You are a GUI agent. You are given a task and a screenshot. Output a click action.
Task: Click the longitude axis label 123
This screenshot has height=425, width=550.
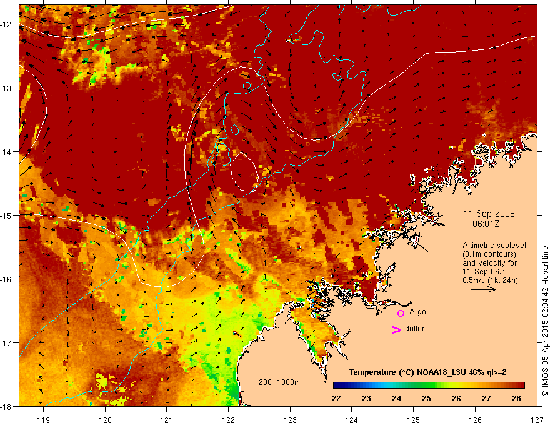tap(290, 420)
